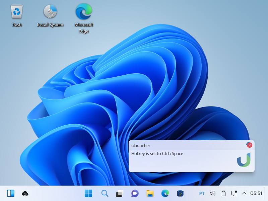Click the taskbar Search magnifier

(x=105, y=193)
